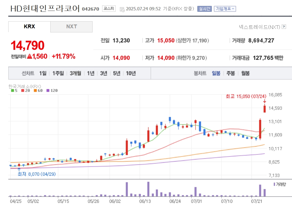Viewport: 292px width, 209px height.
Task: Click the red up-triangle price change icon
Action: tap(30, 56)
